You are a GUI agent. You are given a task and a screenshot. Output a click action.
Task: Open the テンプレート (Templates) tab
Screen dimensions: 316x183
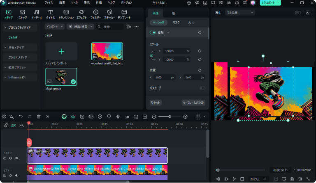pyautogui.click(x=124, y=14)
